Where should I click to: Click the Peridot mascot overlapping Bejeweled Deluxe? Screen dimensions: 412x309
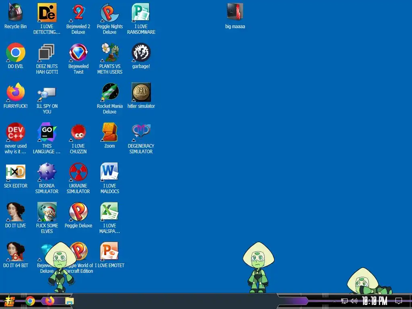[x=60, y=267]
